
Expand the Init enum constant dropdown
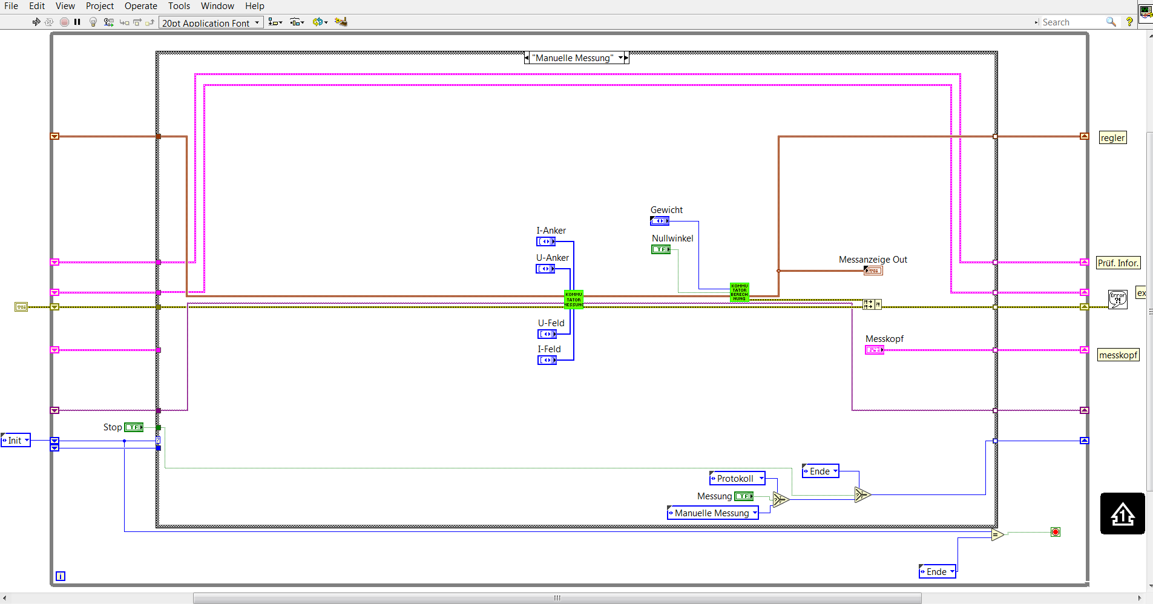[x=27, y=441]
